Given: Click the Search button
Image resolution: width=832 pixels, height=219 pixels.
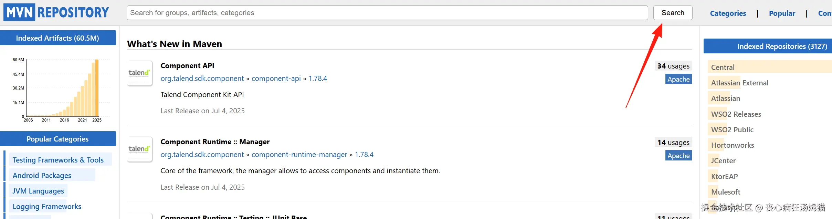Looking at the screenshot, I should click(x=673, y=13).
